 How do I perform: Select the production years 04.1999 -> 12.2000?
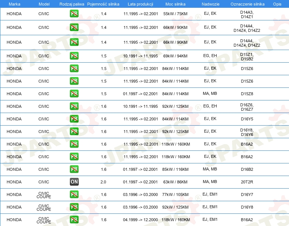140,220
